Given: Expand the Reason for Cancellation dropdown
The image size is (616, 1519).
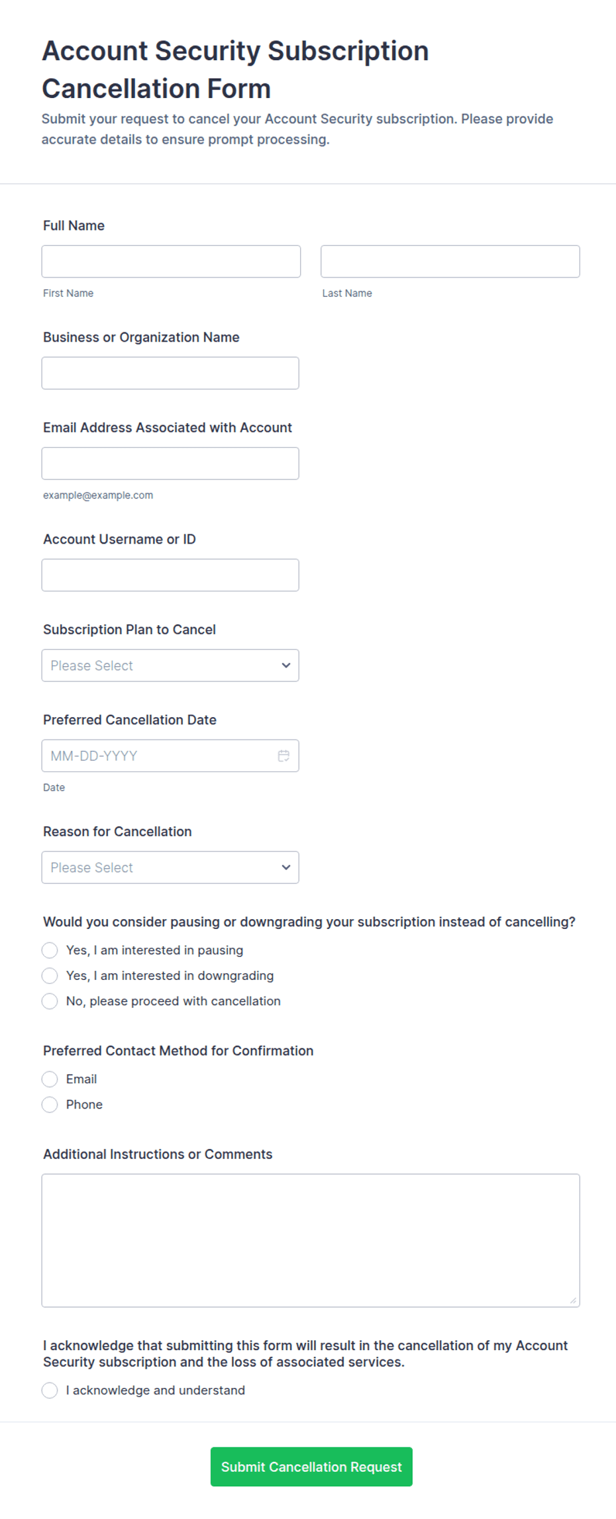Looking at the screenshot, I should point(170,867).
